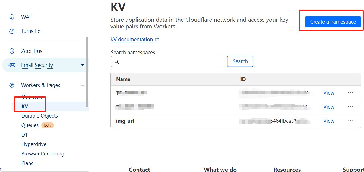Go to Hyperdrive page
The height and width of the screenshot is (172, 364).
pos(34,144)
